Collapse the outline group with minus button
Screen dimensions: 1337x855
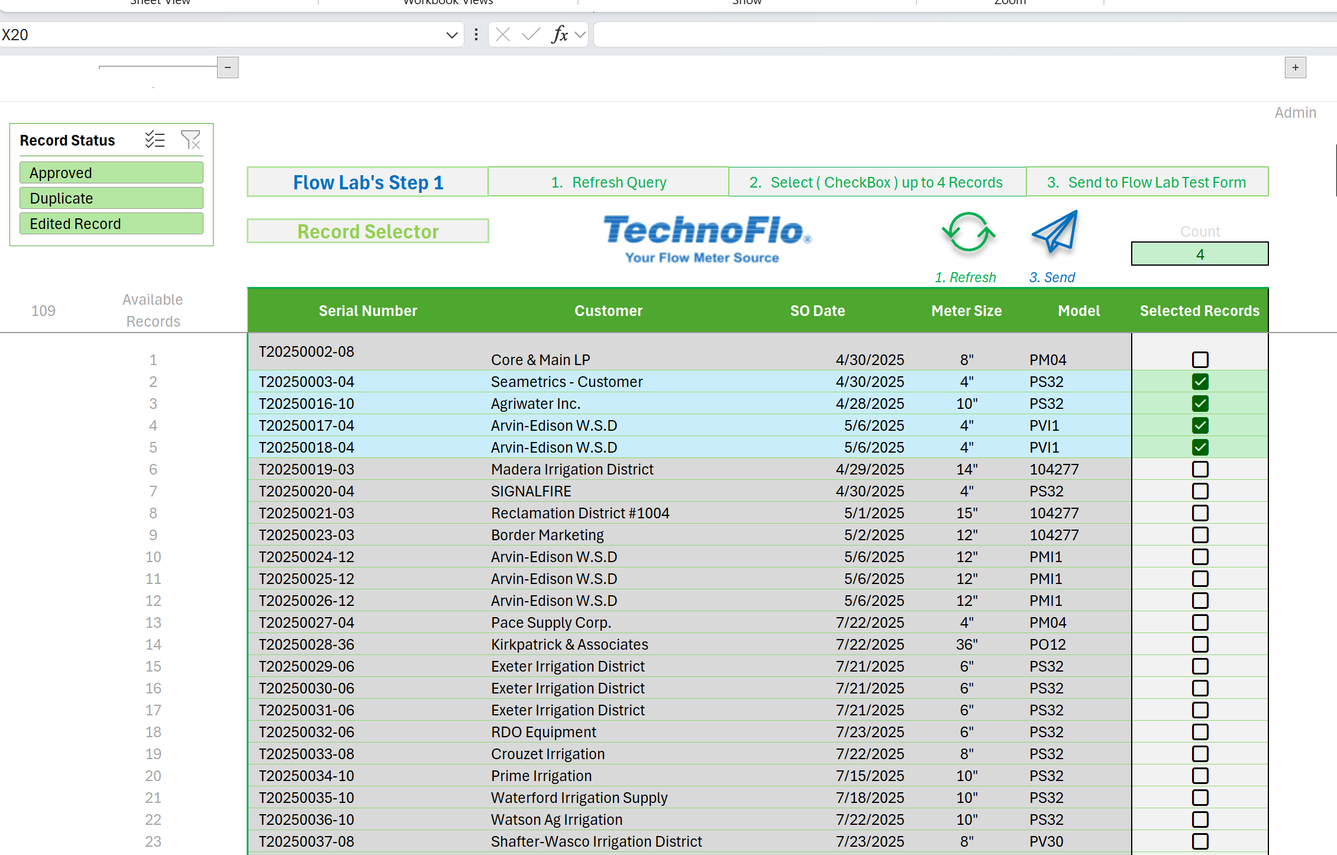tap(228, 67)
